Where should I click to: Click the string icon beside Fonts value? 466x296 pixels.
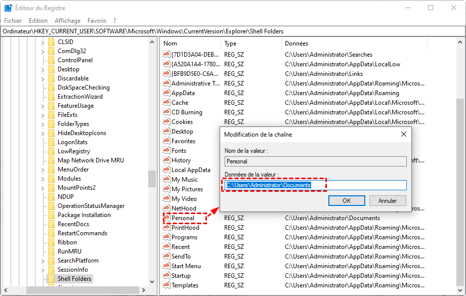166,150
